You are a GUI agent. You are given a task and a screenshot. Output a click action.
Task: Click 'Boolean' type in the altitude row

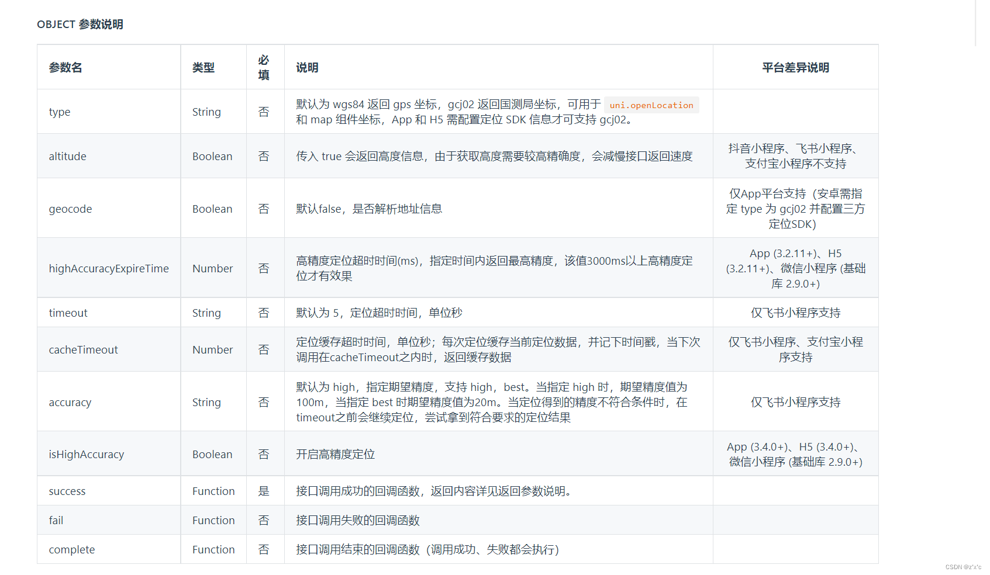(x=212, y=156)
